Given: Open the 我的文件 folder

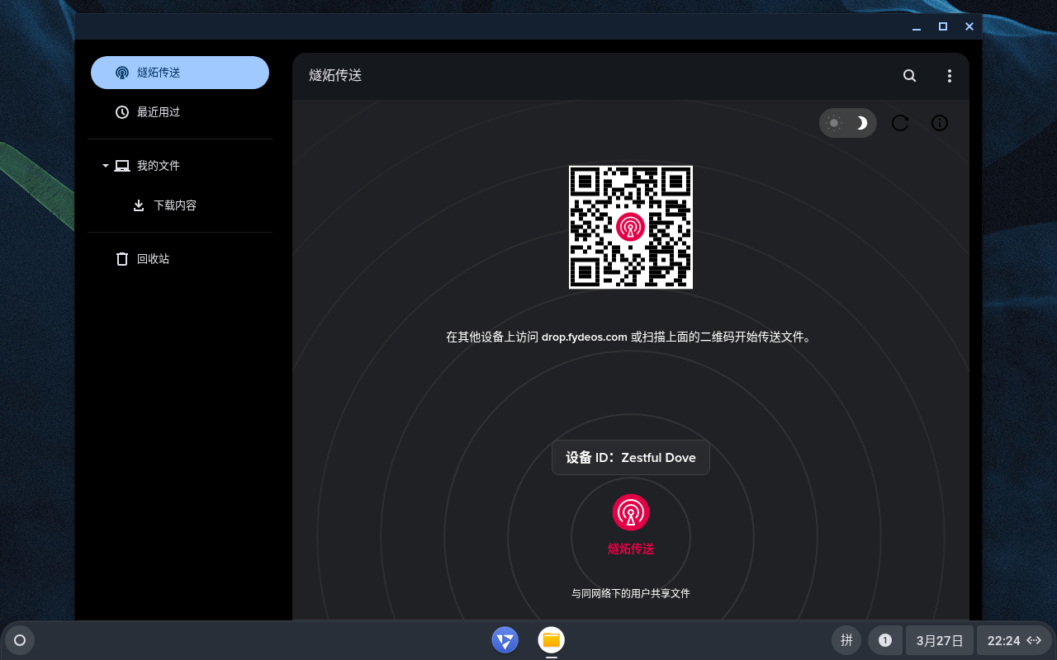Looking at the screenshot, I should pyautogui.click(x=159, y=166).
